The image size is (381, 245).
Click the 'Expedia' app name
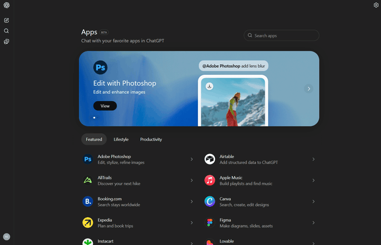click(x=105, y=220)
